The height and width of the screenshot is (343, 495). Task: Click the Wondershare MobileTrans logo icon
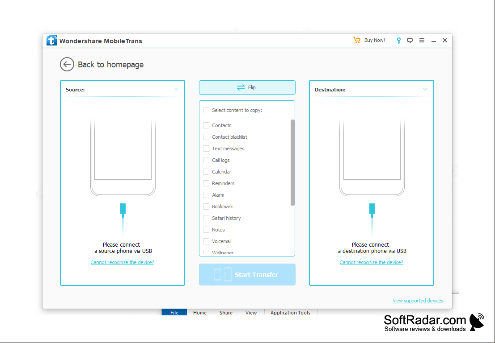[52, 41]
